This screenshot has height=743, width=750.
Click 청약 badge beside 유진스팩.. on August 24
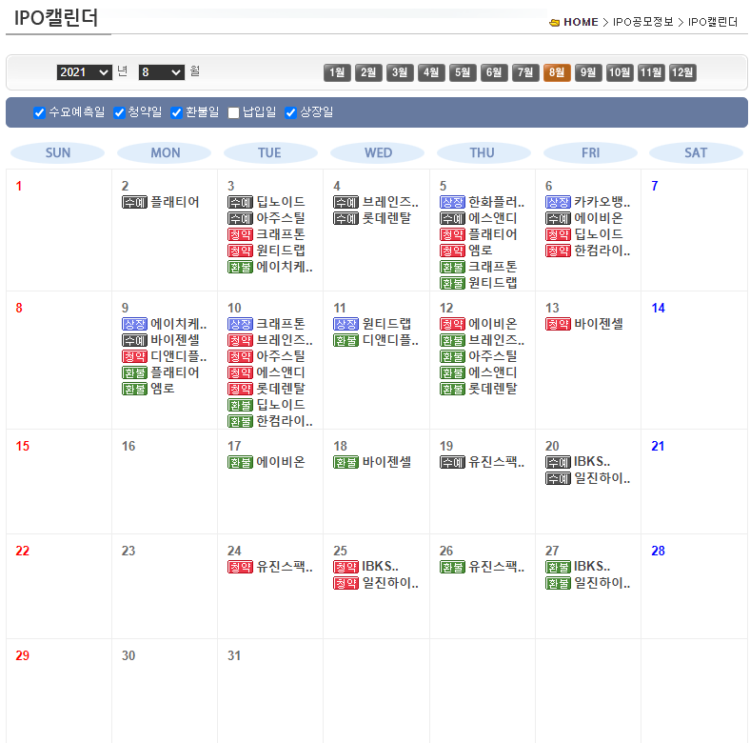coord(240,568)
